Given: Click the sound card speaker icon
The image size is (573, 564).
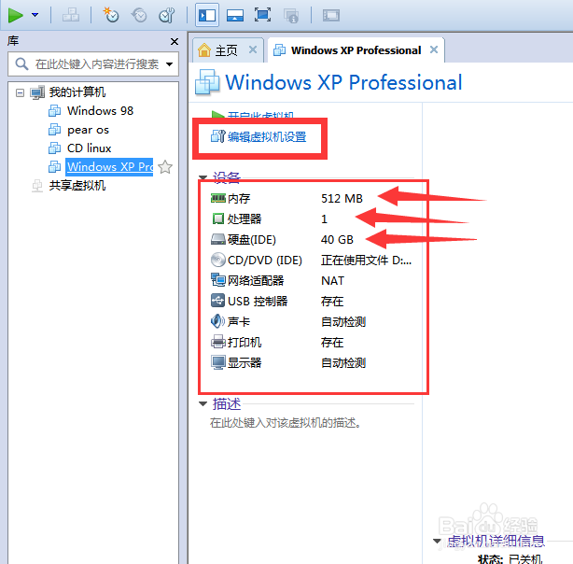Looking at the screenshot, I should pyautogui.click(x=217, y=321).
